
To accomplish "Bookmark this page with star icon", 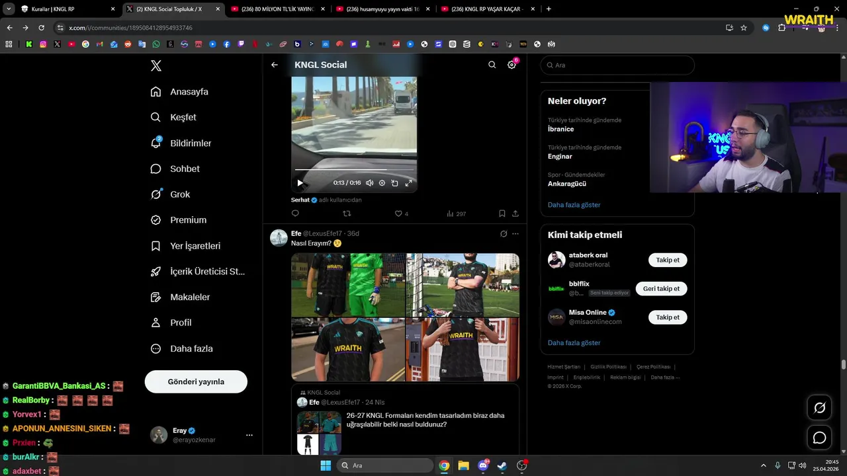I will coord(744,28).
